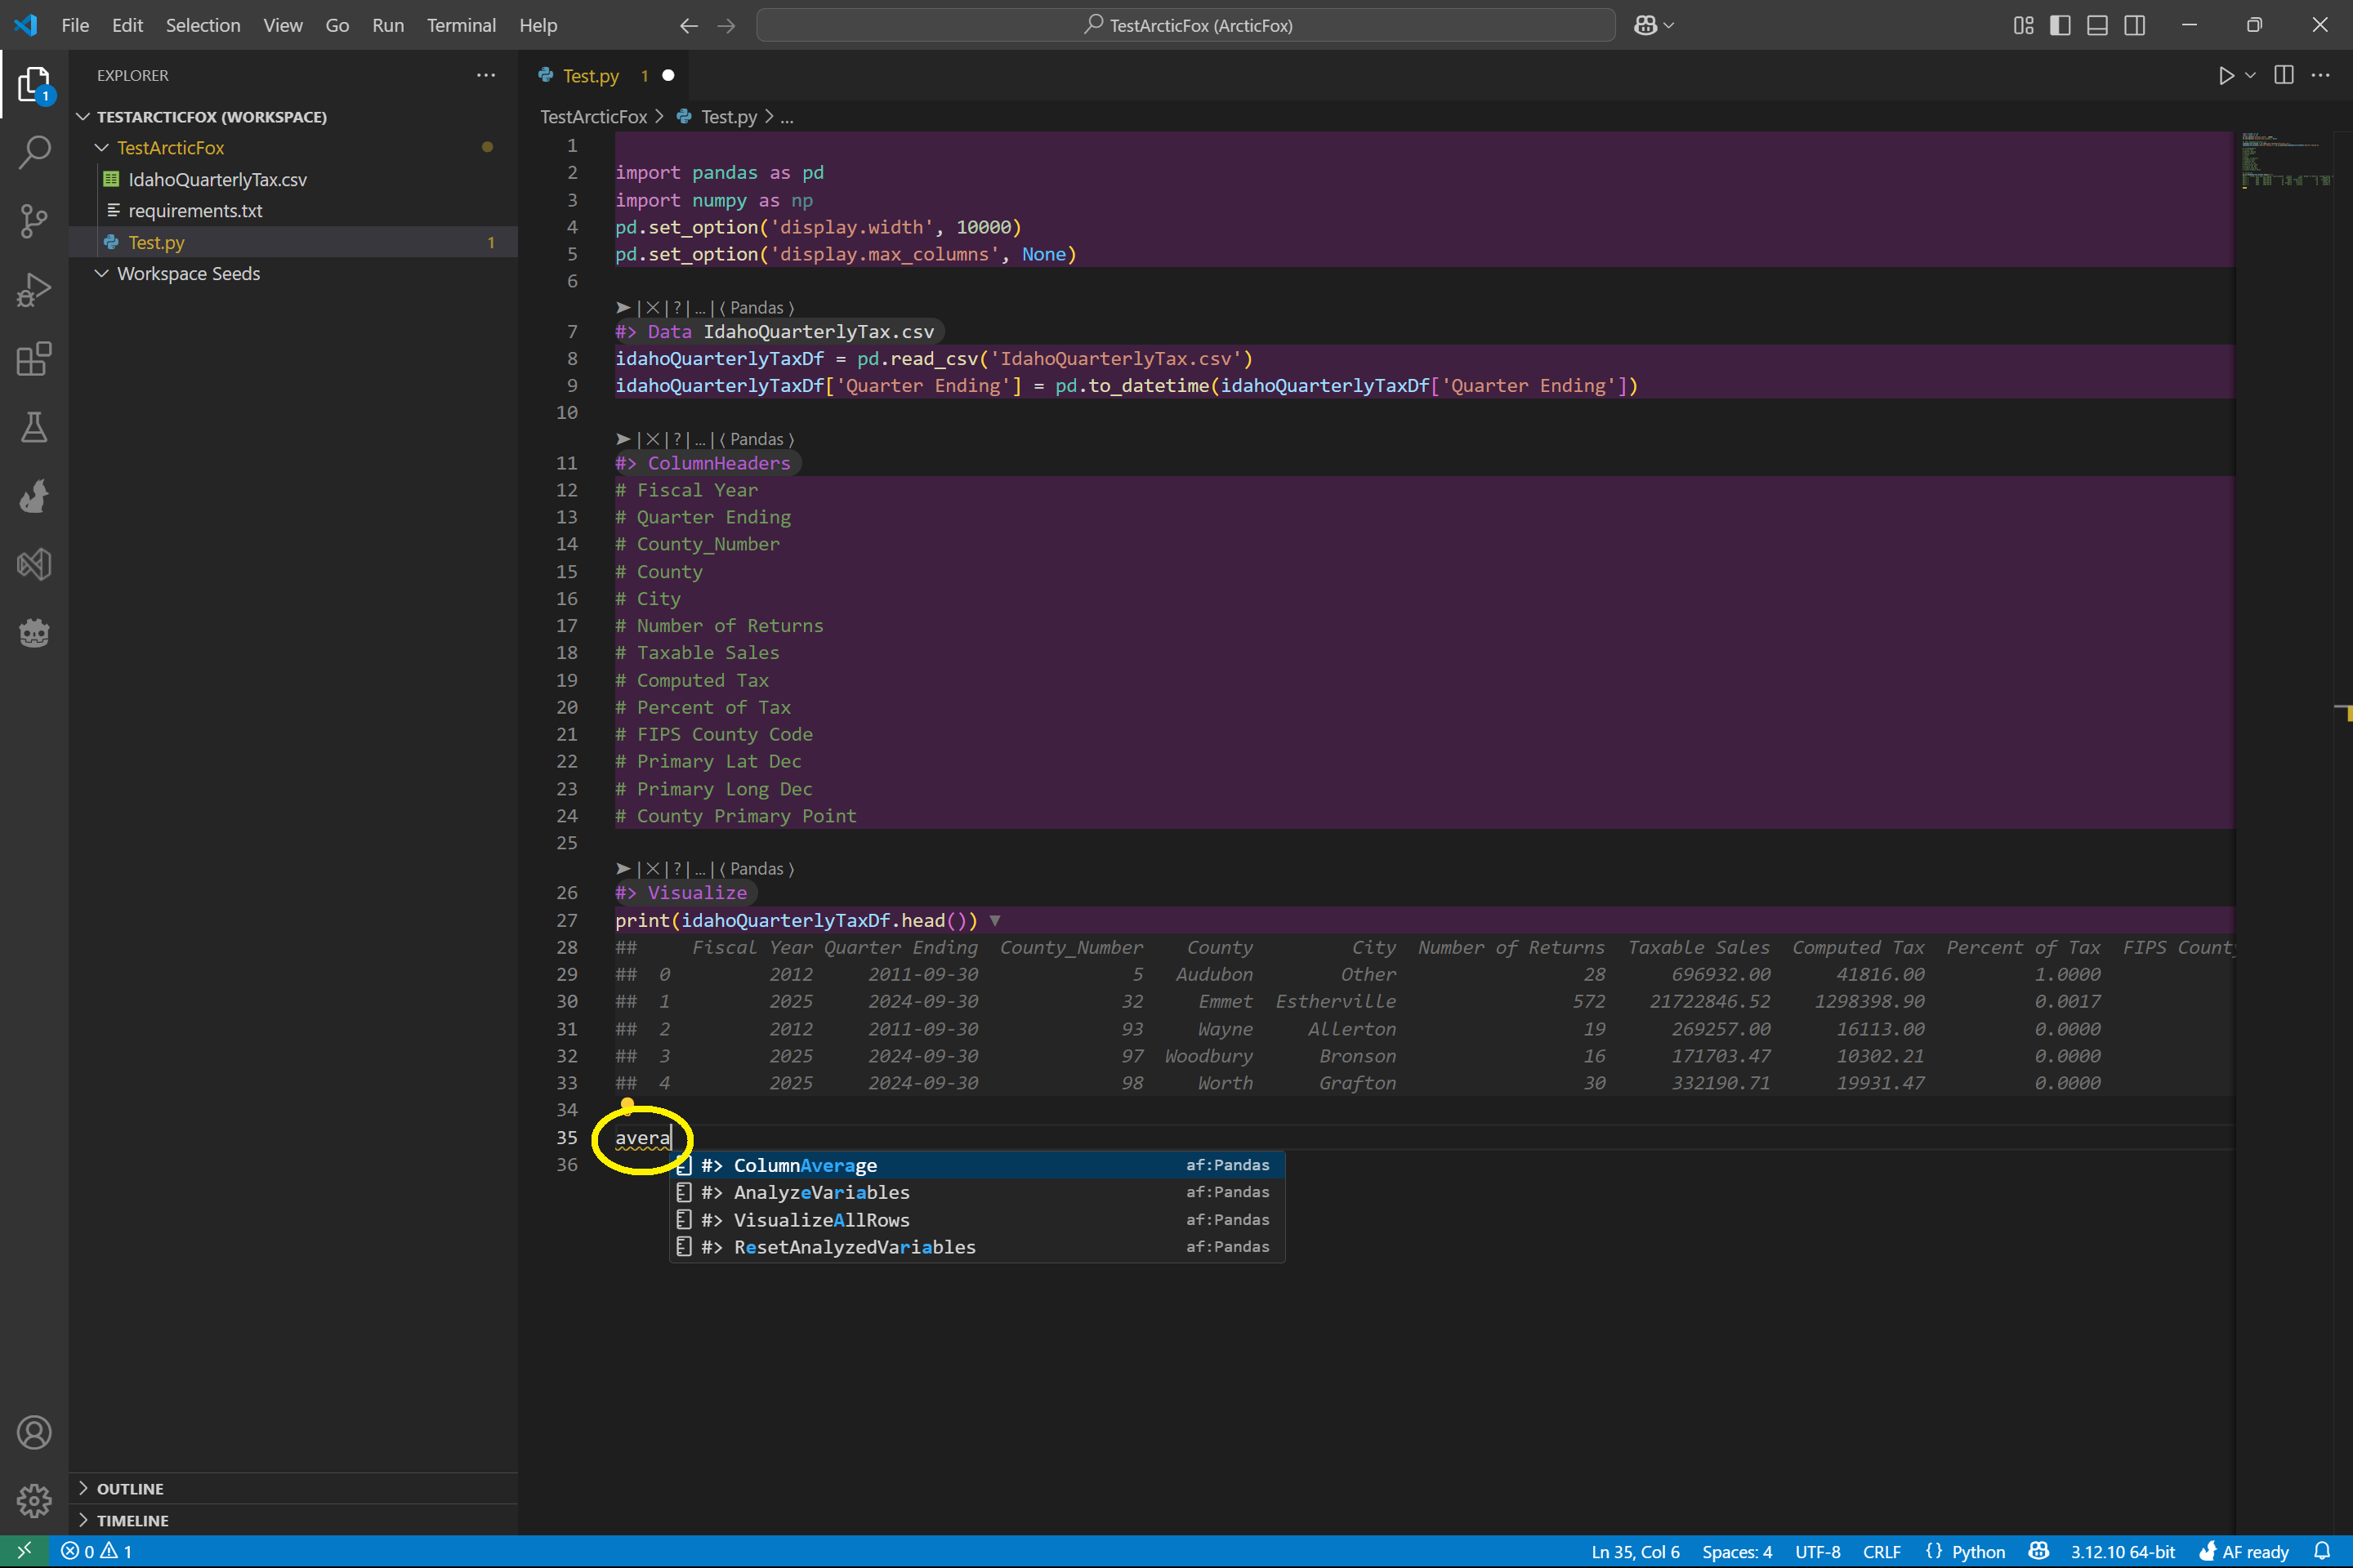Collapse TESTARCTICFOX (WORKSPACE) section
The image size is (2353, 1568).
[x=83, y=117]
